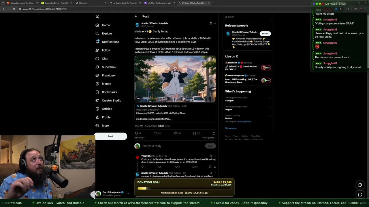Play the MiniMax H3 fox girl video
The image size is (369, 207).
point(175,79)
